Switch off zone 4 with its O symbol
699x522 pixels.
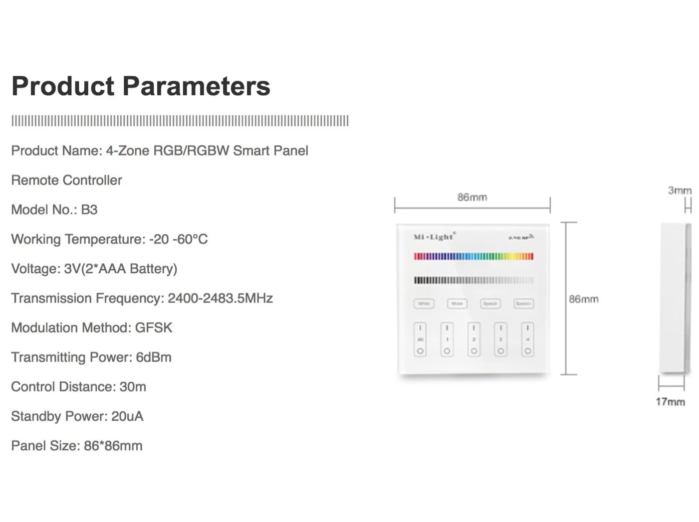point(527,351)
